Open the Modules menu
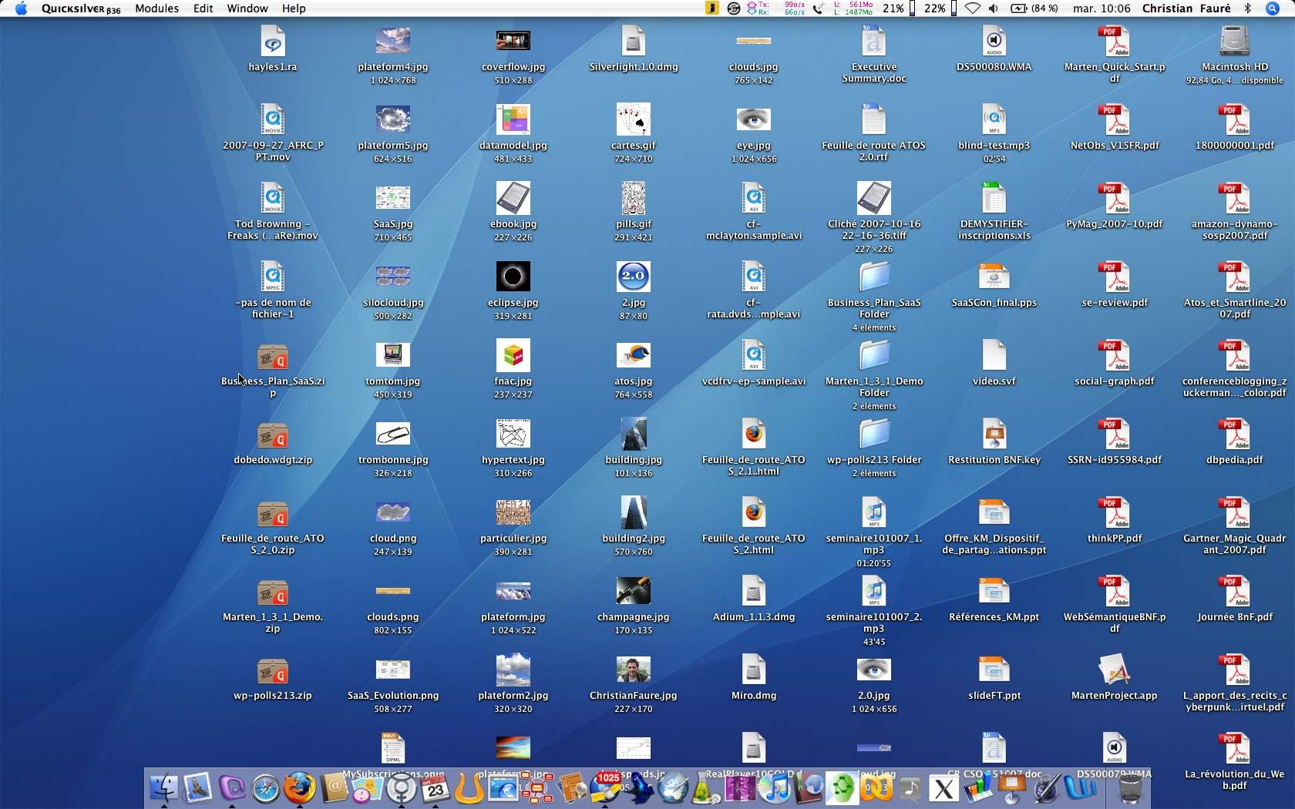This screenshot has width=1295, height=809. [156, 8]
